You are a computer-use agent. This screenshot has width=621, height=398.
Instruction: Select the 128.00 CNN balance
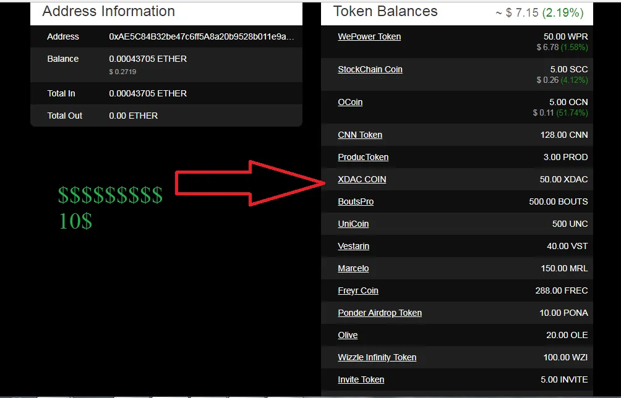pos(564,135)
